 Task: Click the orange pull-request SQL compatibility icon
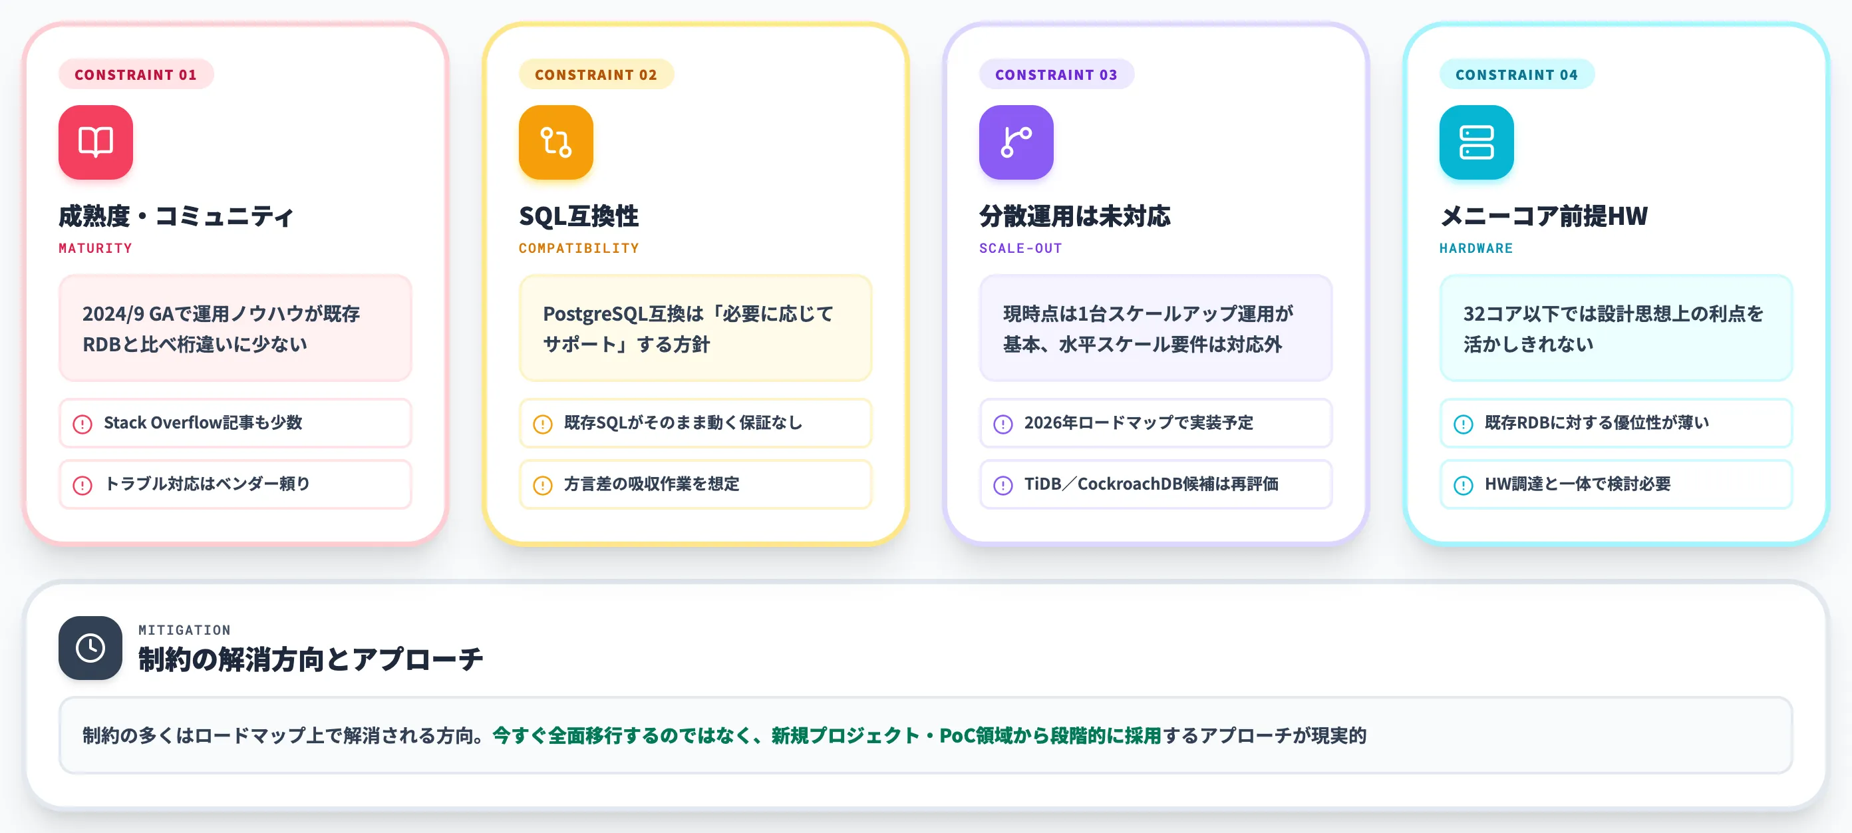(x=555, y=142)
